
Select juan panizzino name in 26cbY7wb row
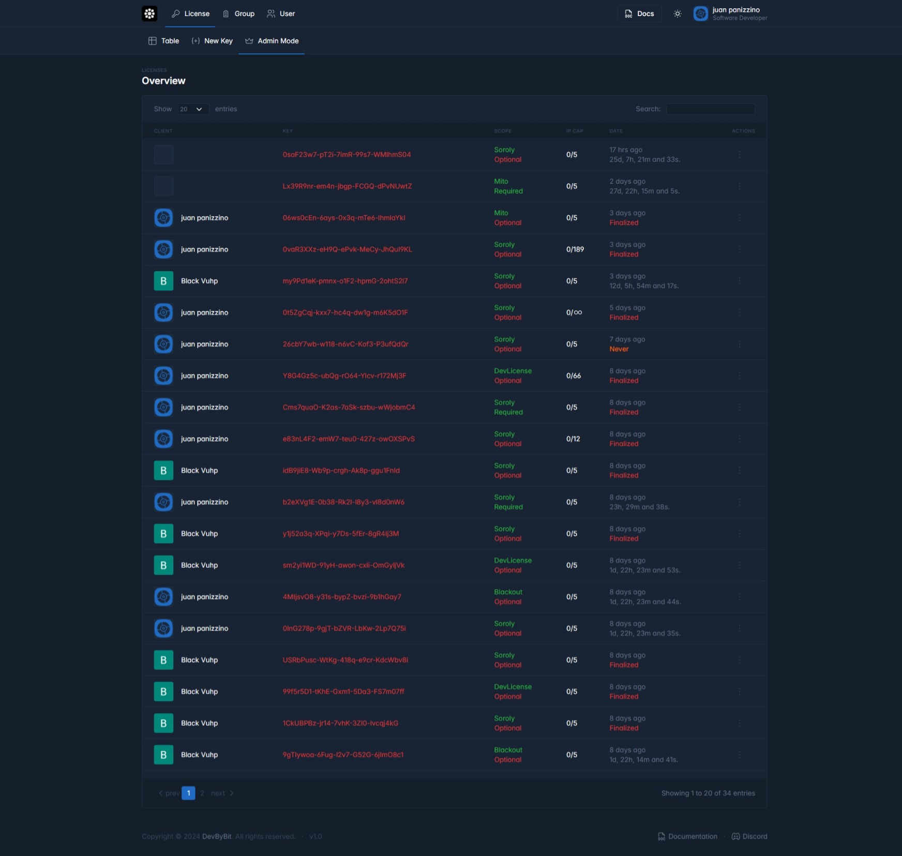click(x=204, y=344)
